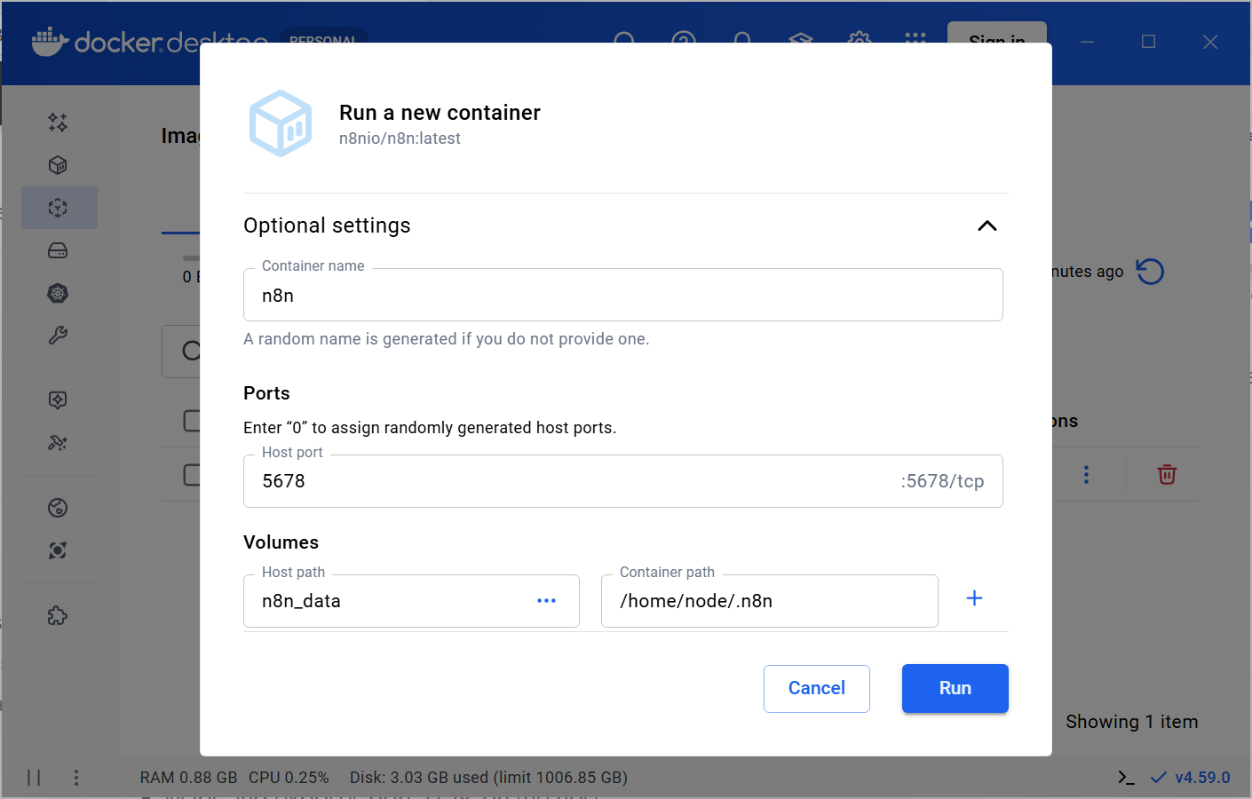Click the Container name input field
1252x799 pixels.
(x=623, y=295)
